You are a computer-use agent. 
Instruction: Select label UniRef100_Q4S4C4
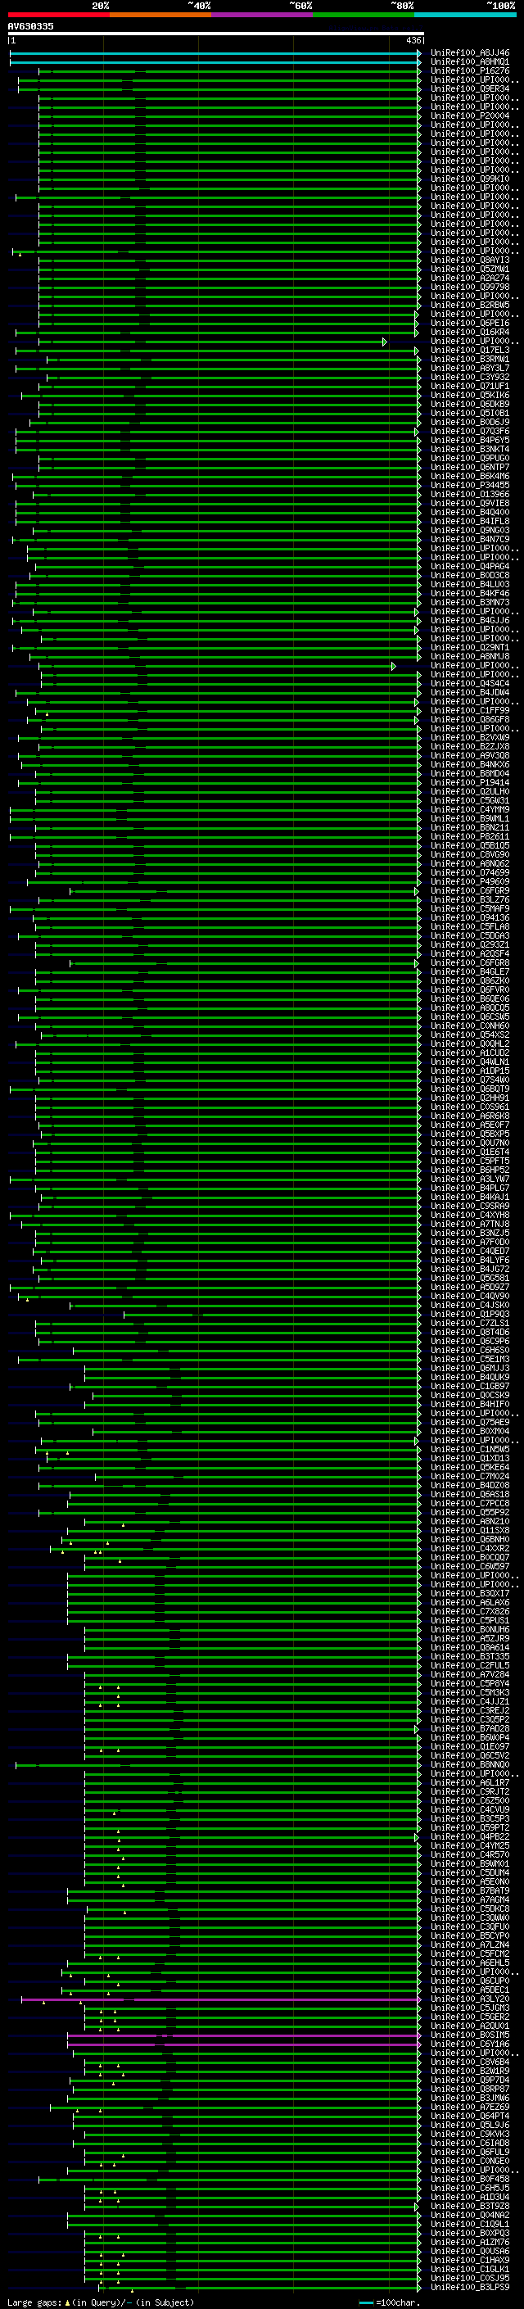pyautogui.click(x=470, y=684)
